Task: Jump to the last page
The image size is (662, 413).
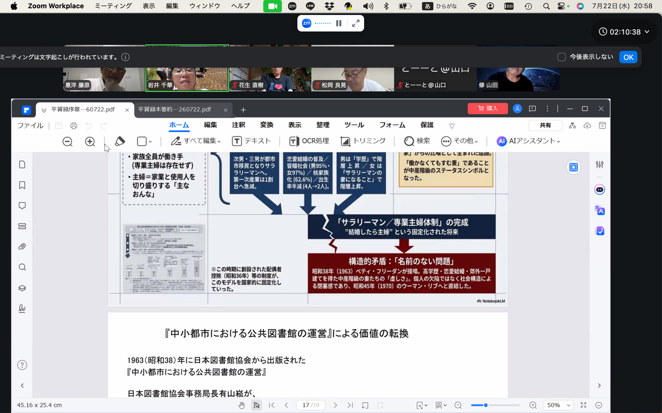Action: tap(350, 405)
